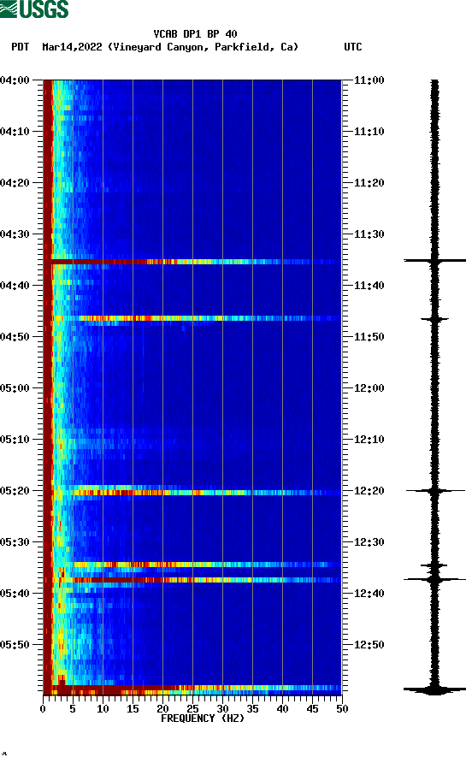
Task: Click the 04:00 PDT time label
Action: pos(15,80)
